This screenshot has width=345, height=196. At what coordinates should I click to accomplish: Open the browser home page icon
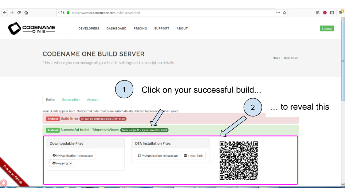(x=26, y=13)
